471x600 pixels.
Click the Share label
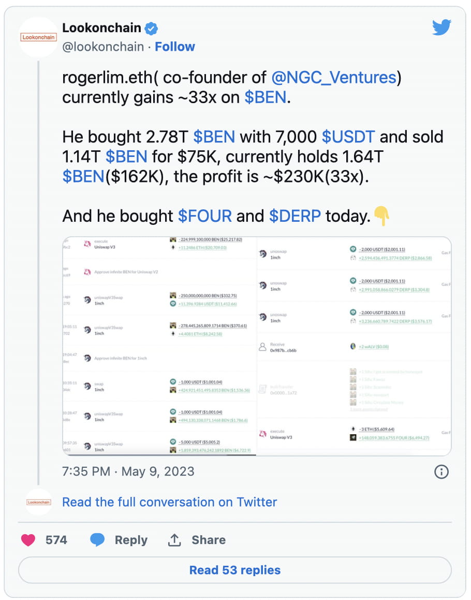click(209, 540)
